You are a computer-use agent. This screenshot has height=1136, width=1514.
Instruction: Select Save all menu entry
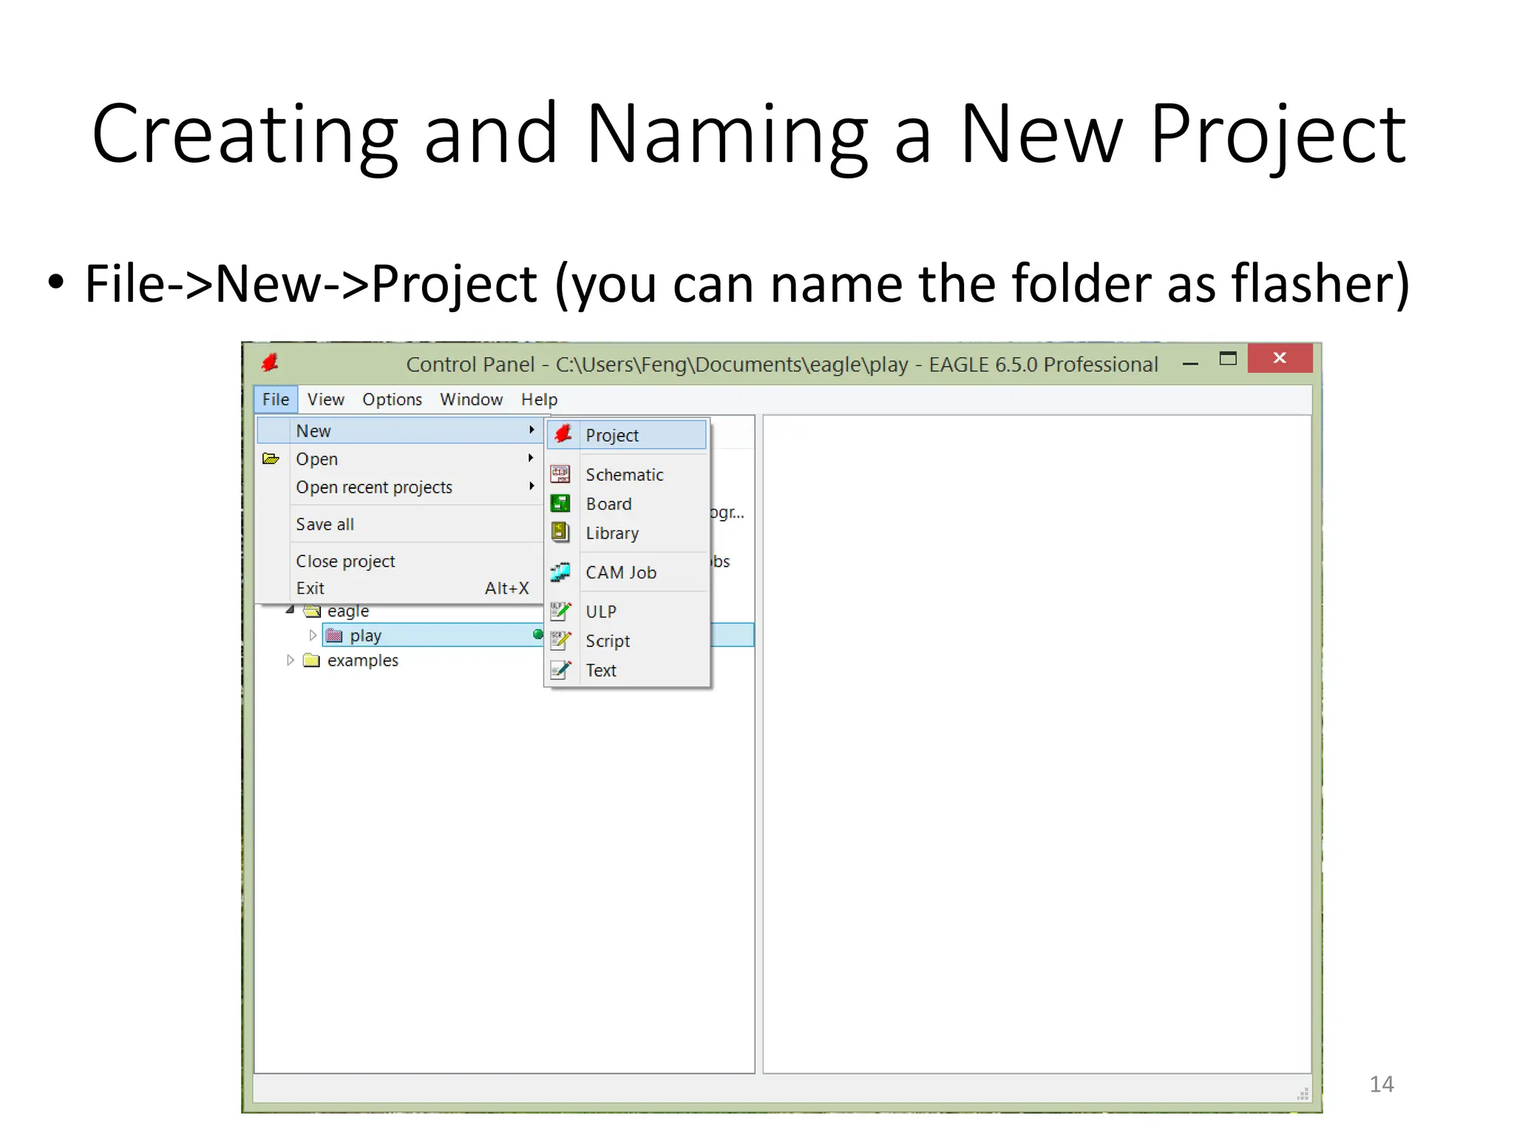(400, 524)
